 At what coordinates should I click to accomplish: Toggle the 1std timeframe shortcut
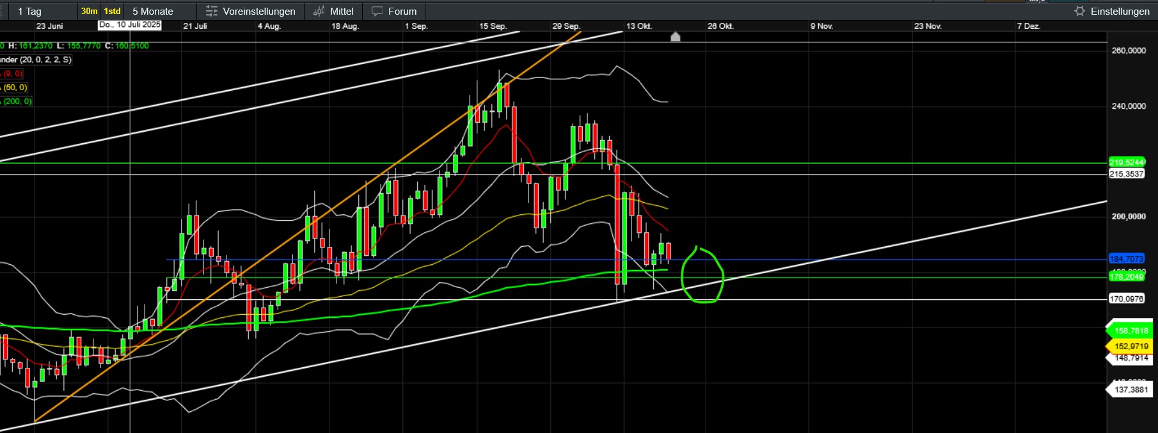tap(113, 12)
